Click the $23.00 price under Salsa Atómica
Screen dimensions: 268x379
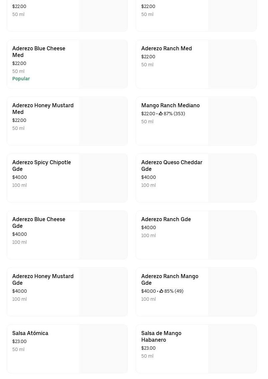click(x=19, y=341)
